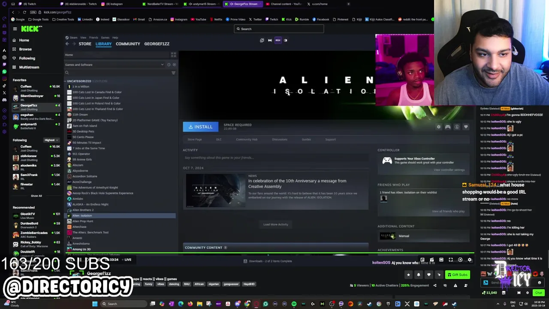Go forward with the Steam forward arrow
This screenshot has width=549, height=309.
pyautogui.click(x=74, y=44)
